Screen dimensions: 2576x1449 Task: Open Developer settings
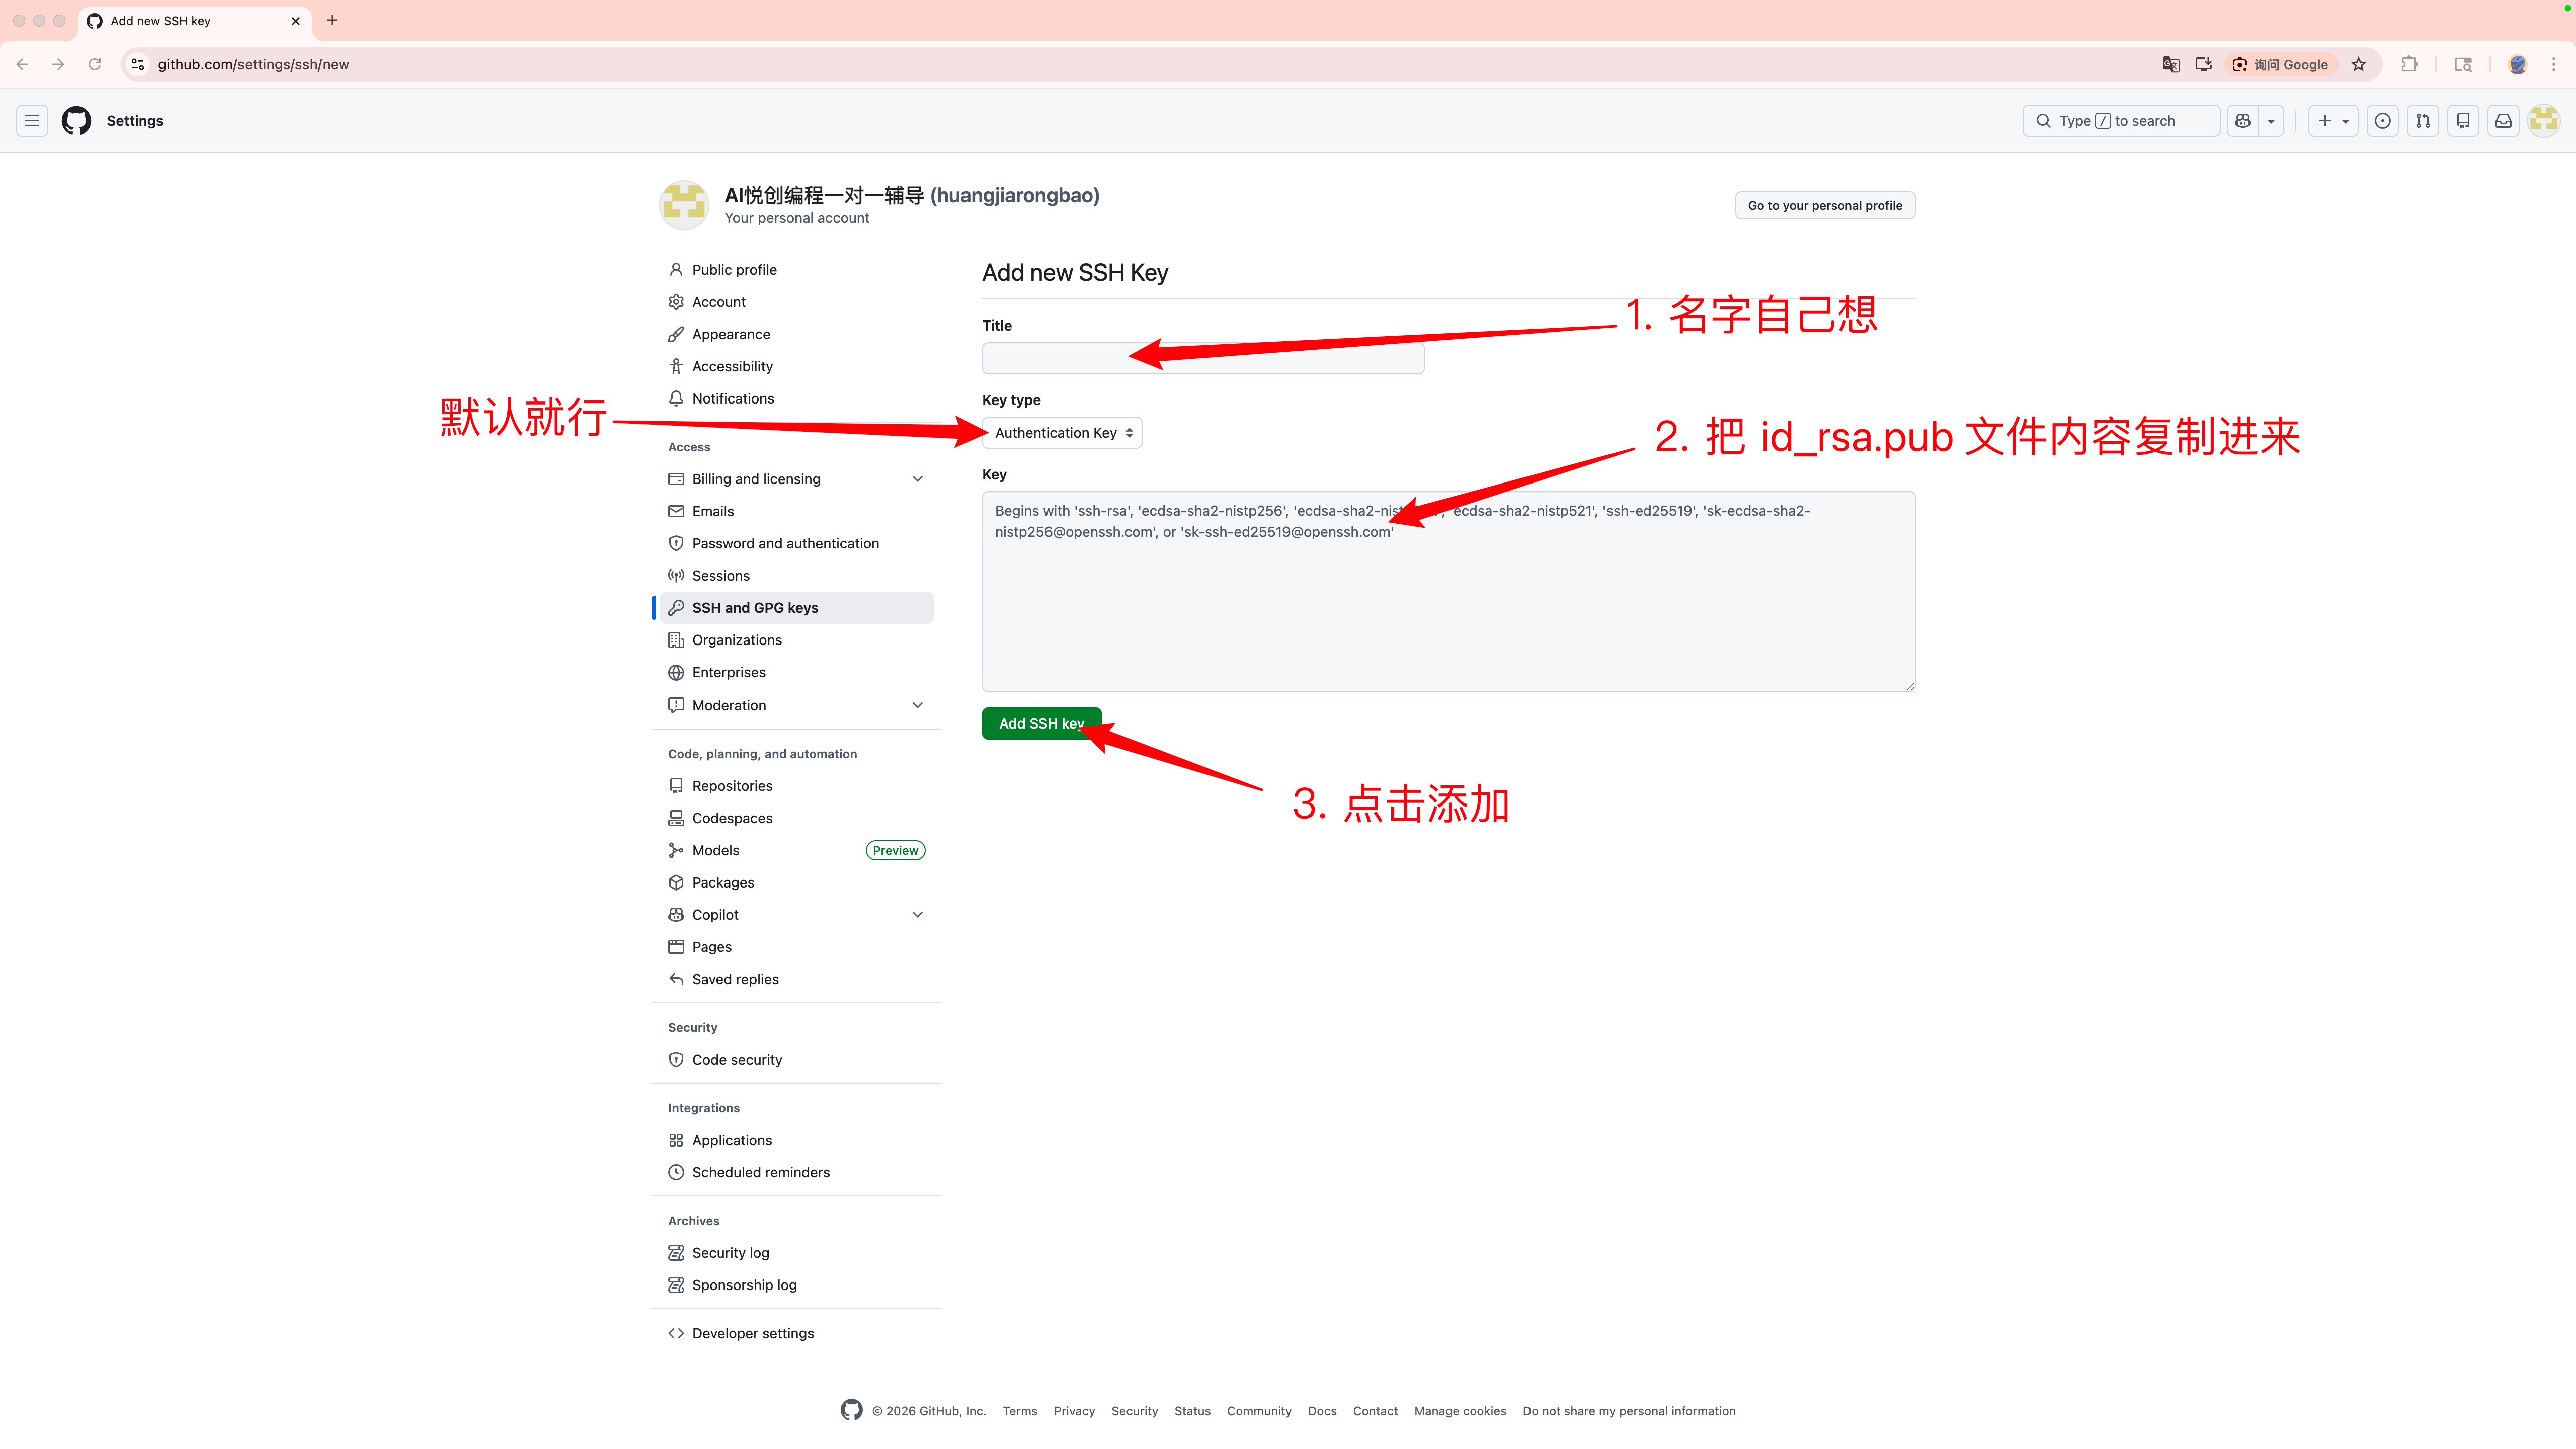click(x=796, y=1333)
